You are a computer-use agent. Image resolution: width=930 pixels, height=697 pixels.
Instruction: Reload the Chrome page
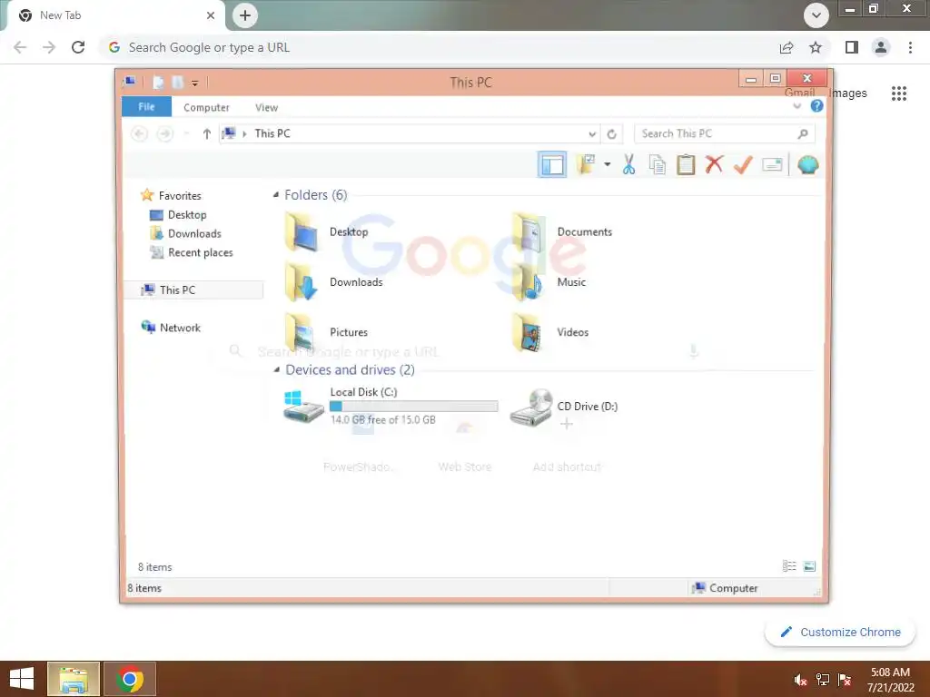(x=78, y=47)
